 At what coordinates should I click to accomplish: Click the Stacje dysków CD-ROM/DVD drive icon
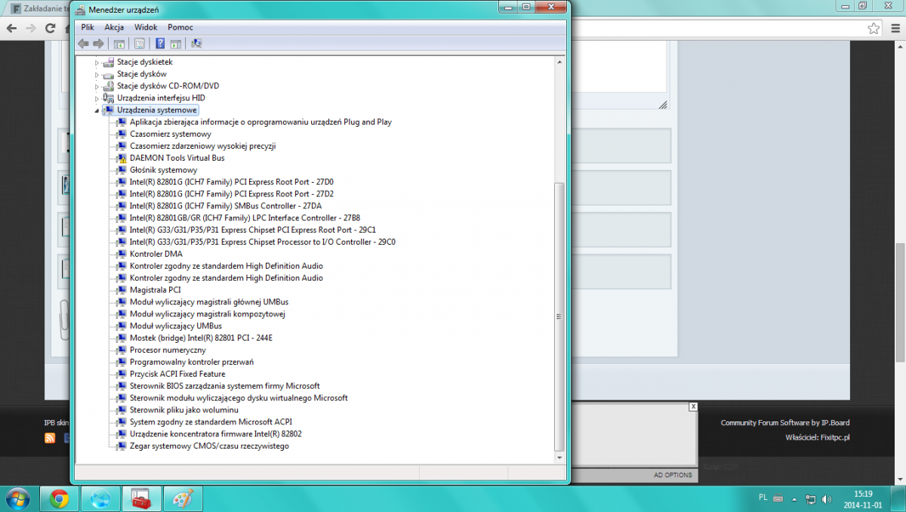pos(109,86)
